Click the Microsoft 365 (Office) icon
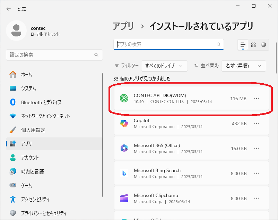Screen dimensions: 278x220 [124, 148]
